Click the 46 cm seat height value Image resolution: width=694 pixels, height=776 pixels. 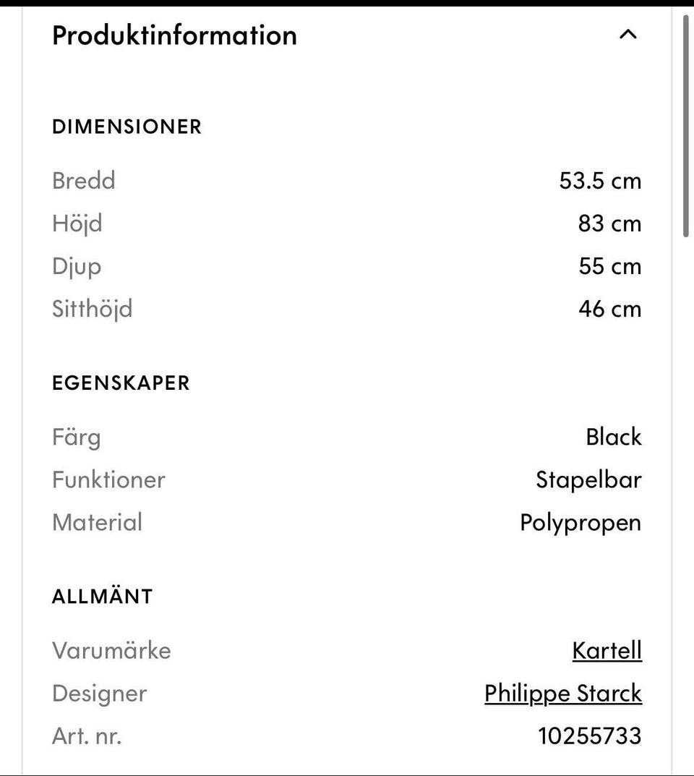tap(609, 309)
